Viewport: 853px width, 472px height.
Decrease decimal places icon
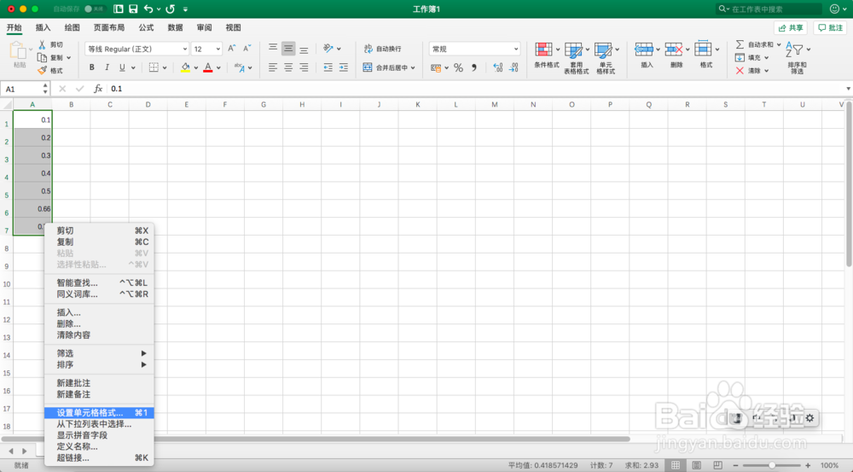click(514, 67)
